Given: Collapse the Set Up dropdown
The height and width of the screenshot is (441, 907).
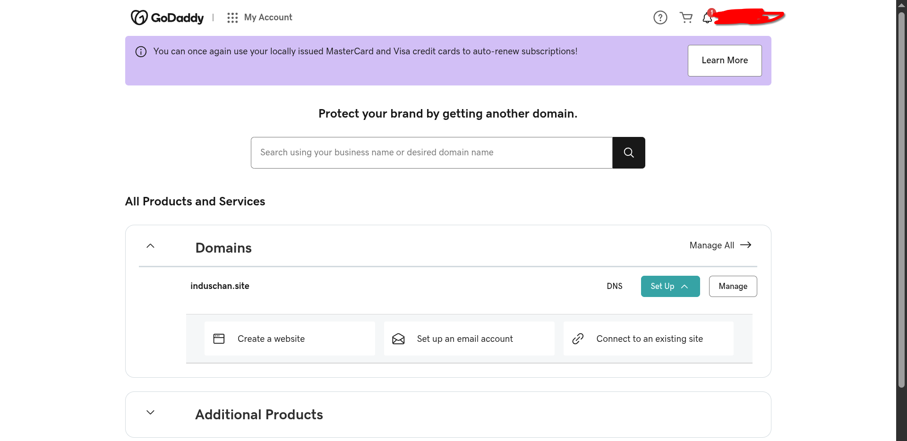Looking at the screenshot, I should (670, 286).
